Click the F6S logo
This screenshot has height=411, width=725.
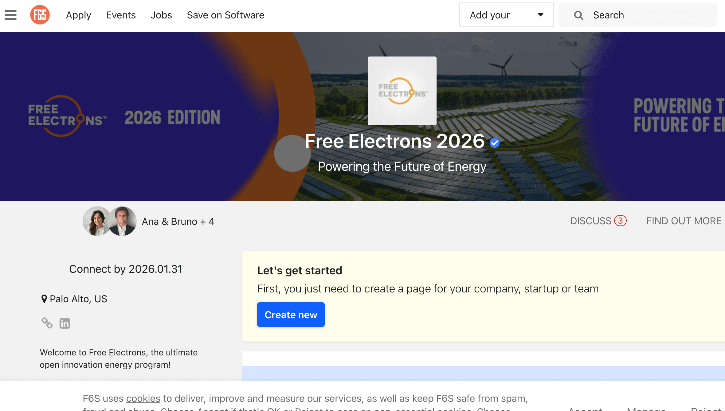pyautogui.click(x=40, y=14)
